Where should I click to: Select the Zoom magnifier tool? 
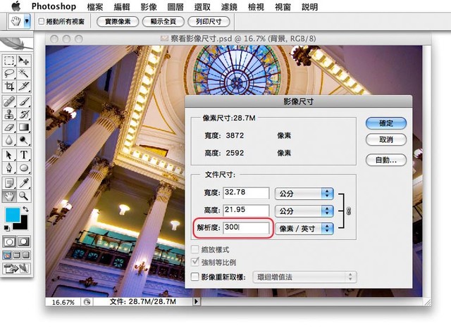click(x=23, y=196)
